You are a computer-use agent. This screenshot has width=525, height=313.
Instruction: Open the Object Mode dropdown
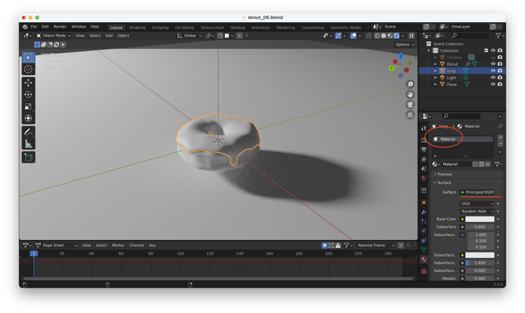53,35
